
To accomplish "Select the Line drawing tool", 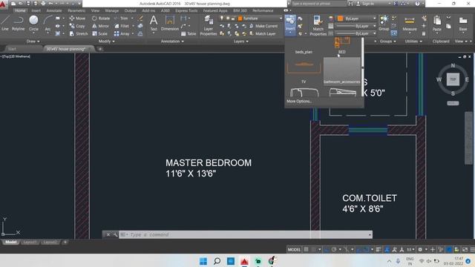I will coord(5,24).
